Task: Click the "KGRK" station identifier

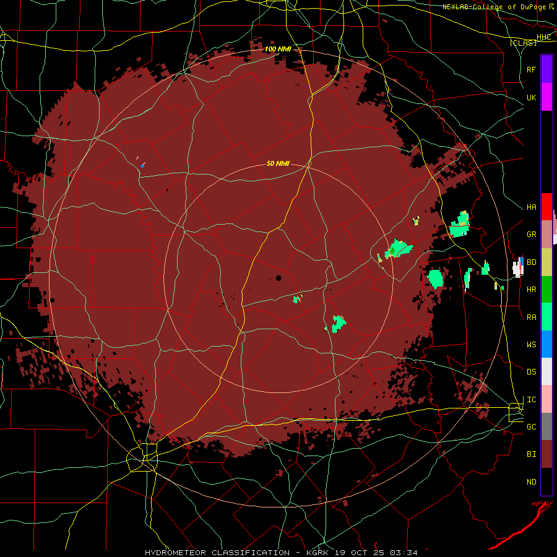Action: point(317,553)
